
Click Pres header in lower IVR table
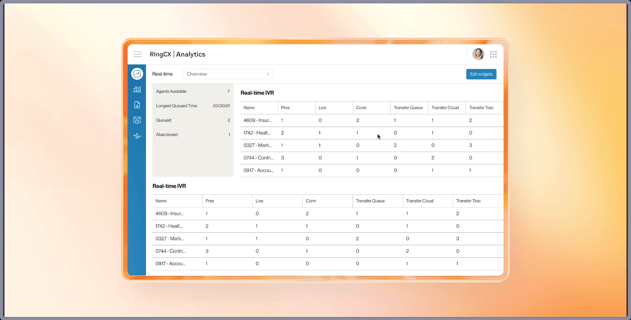point(227,201)
